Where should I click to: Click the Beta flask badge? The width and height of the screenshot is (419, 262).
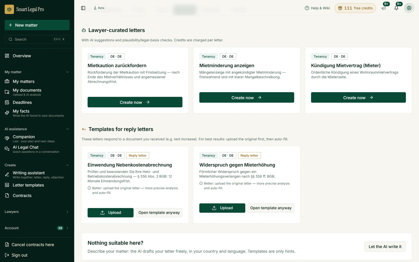coord(99,8)
